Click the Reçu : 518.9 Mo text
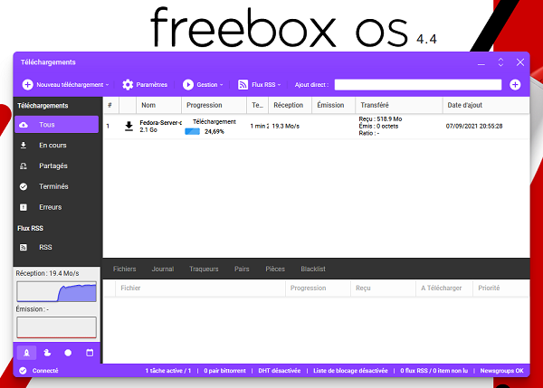This screenshot has height=388, width=543. [x=381, y=119]
